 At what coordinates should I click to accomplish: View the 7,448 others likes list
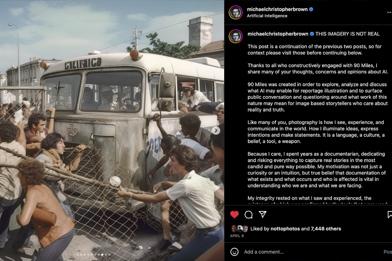point(326,229)
